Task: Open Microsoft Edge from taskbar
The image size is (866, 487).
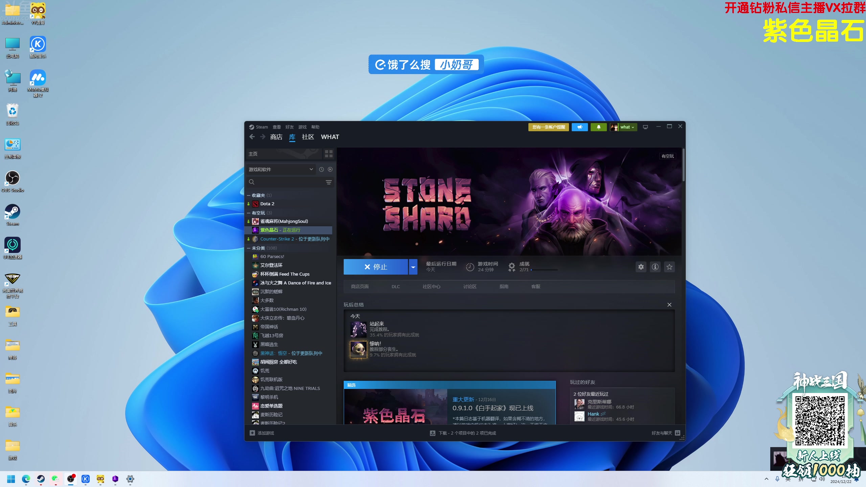Action: (x=26, y=479)
